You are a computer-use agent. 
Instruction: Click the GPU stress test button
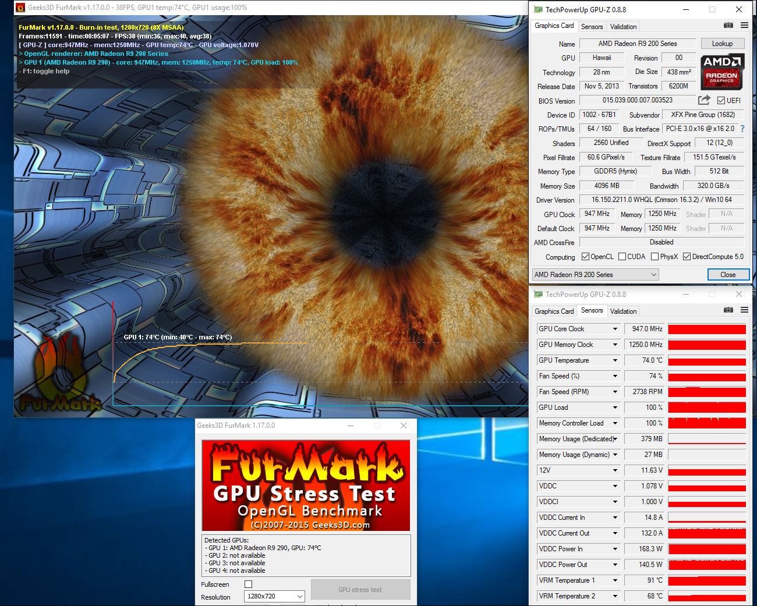point(360,589)
